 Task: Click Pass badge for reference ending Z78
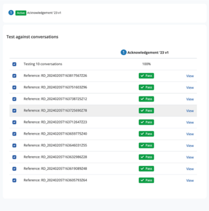coord(147,111)
